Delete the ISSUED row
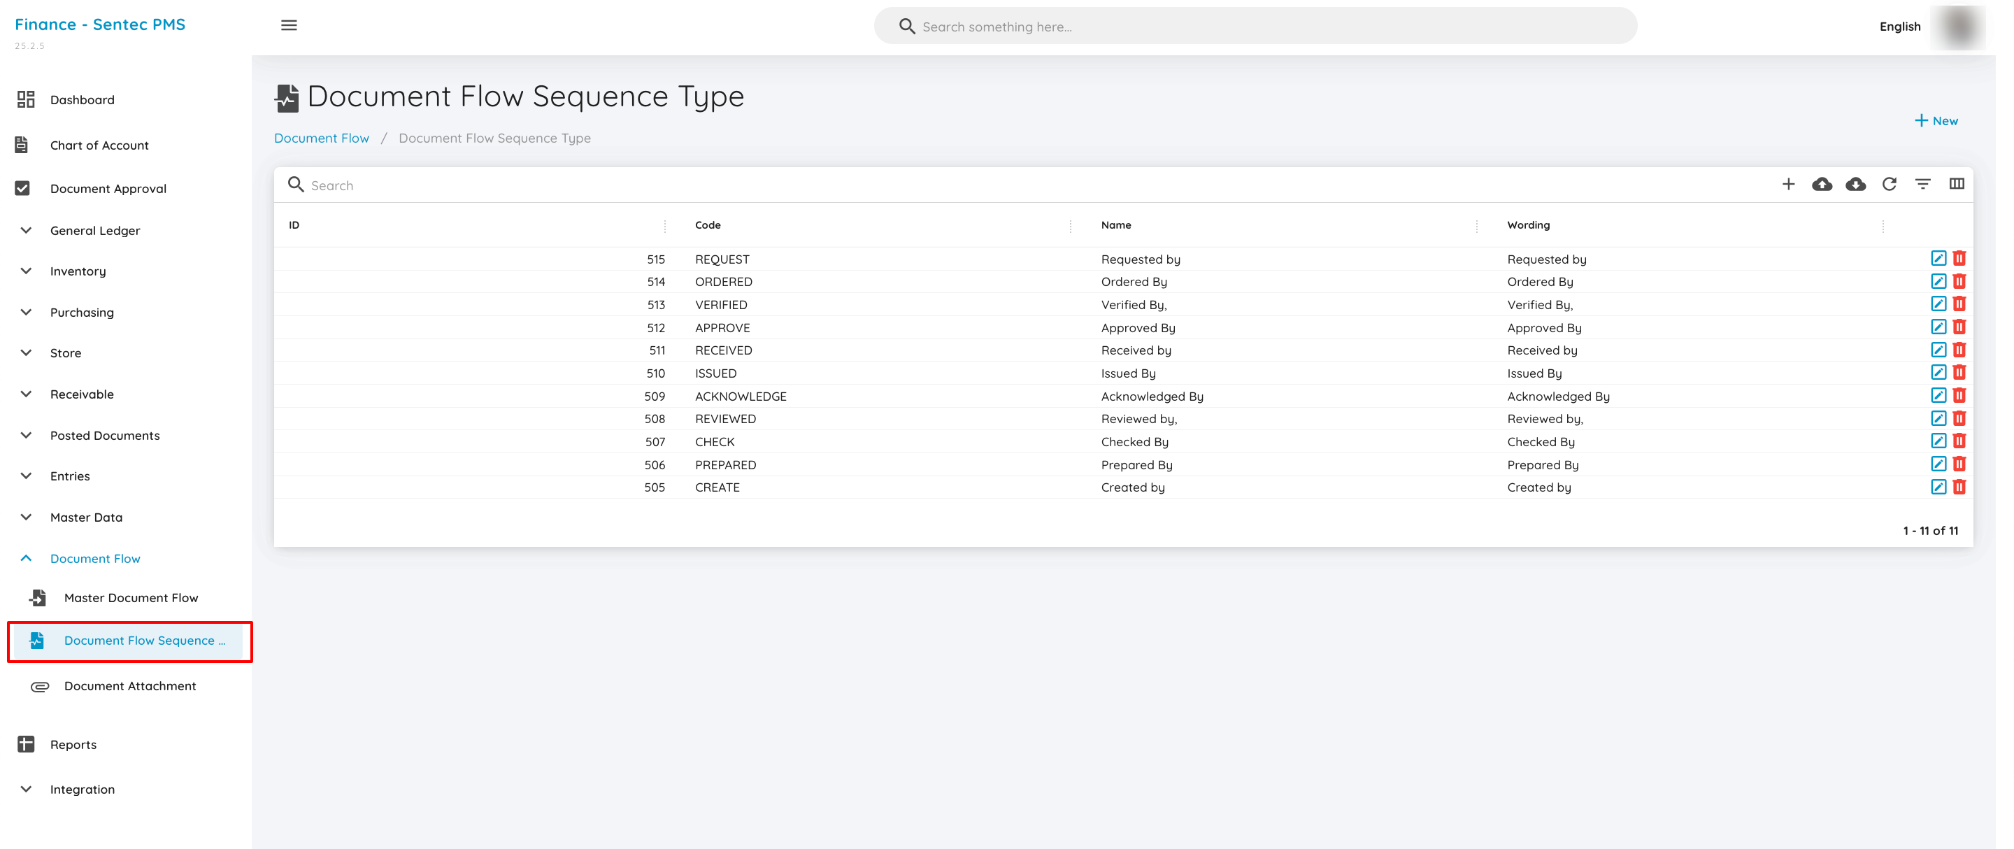Viewport: 2014px width, 849px height. pyautogui.click(x=1959, y=373)
